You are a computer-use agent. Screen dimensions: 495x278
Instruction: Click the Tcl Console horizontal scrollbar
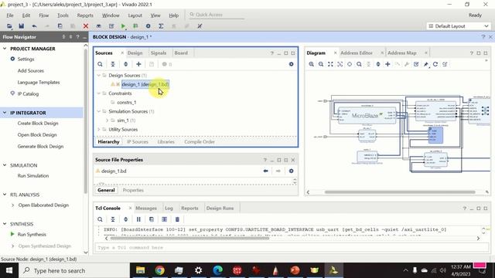189,239
